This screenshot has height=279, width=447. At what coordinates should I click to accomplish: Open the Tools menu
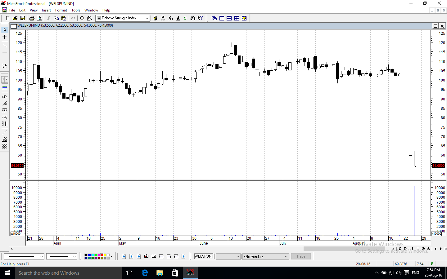coord(76,10)
